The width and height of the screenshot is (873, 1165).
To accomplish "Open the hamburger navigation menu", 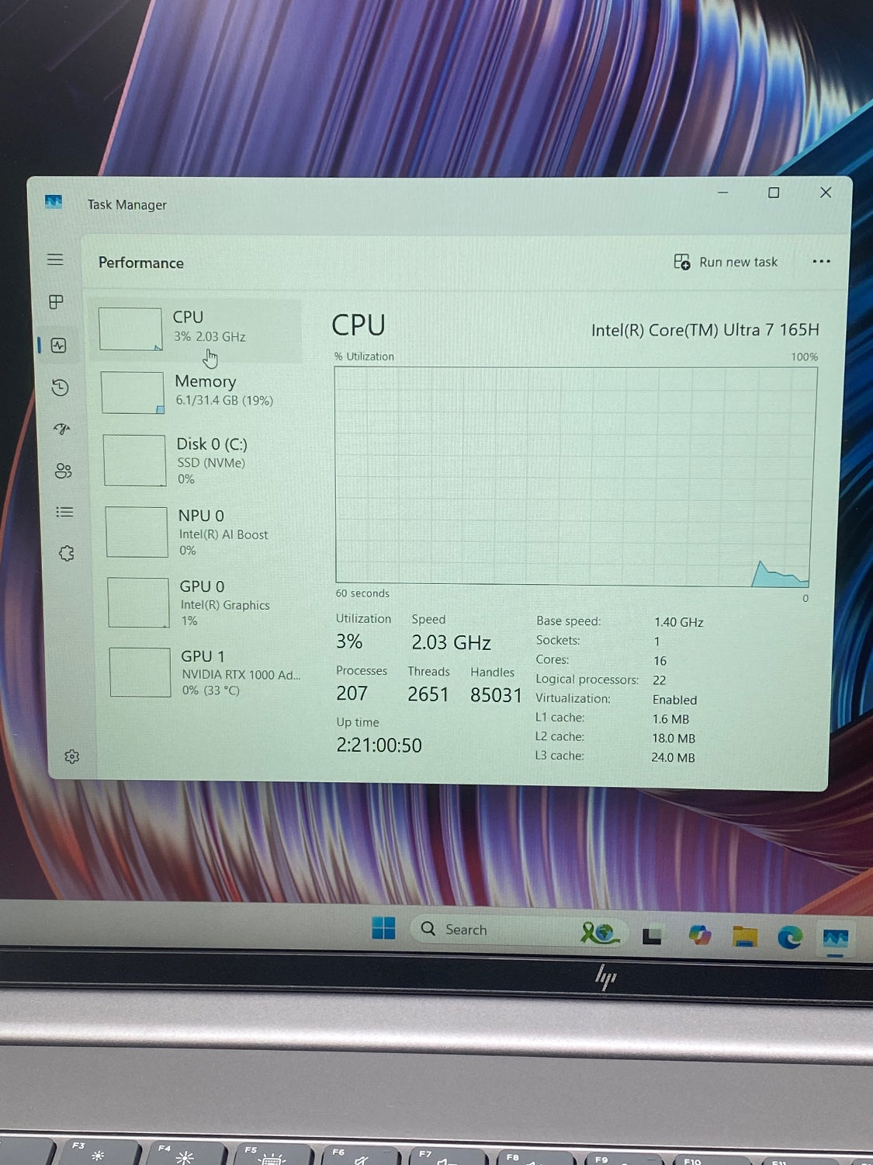I will (55, 259).
